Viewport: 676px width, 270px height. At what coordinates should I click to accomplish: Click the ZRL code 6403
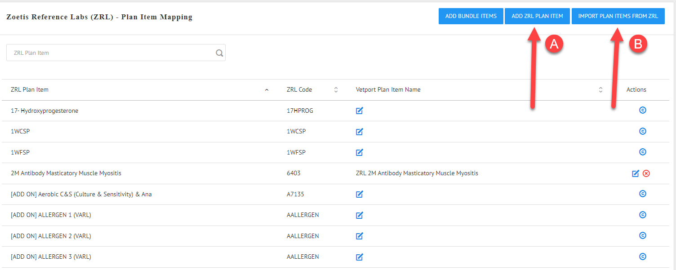(x=294, y=173)
